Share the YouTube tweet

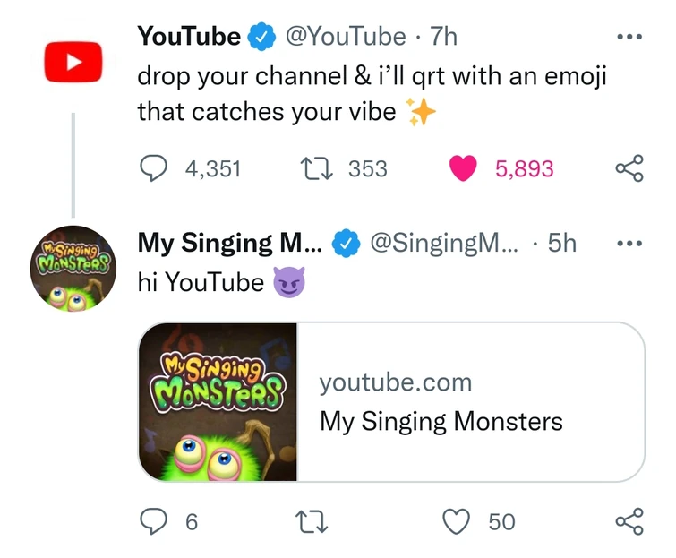[629, 168]
